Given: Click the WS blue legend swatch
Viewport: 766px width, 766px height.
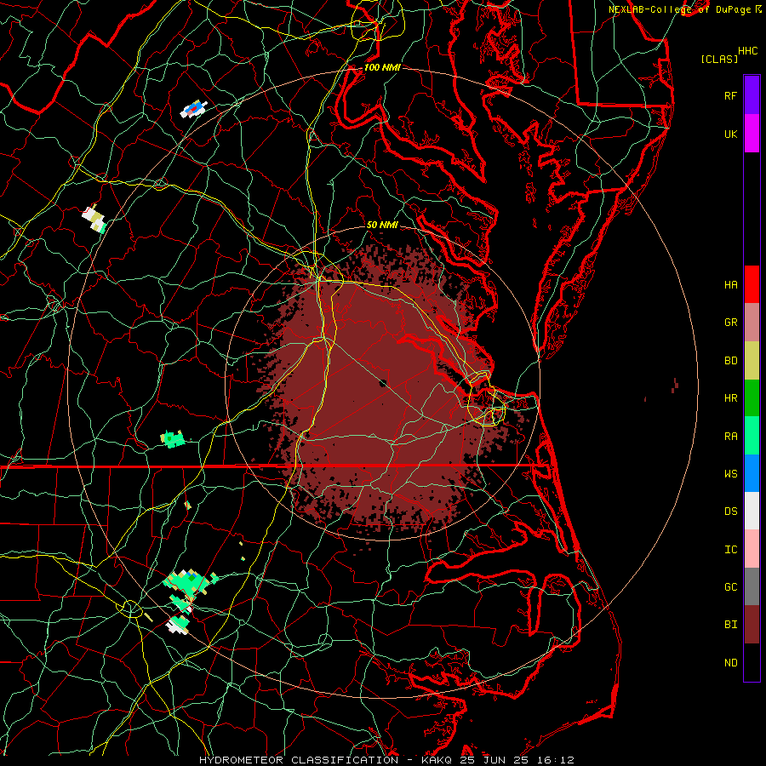Looking at the screenshot, I should coord(752,473).
